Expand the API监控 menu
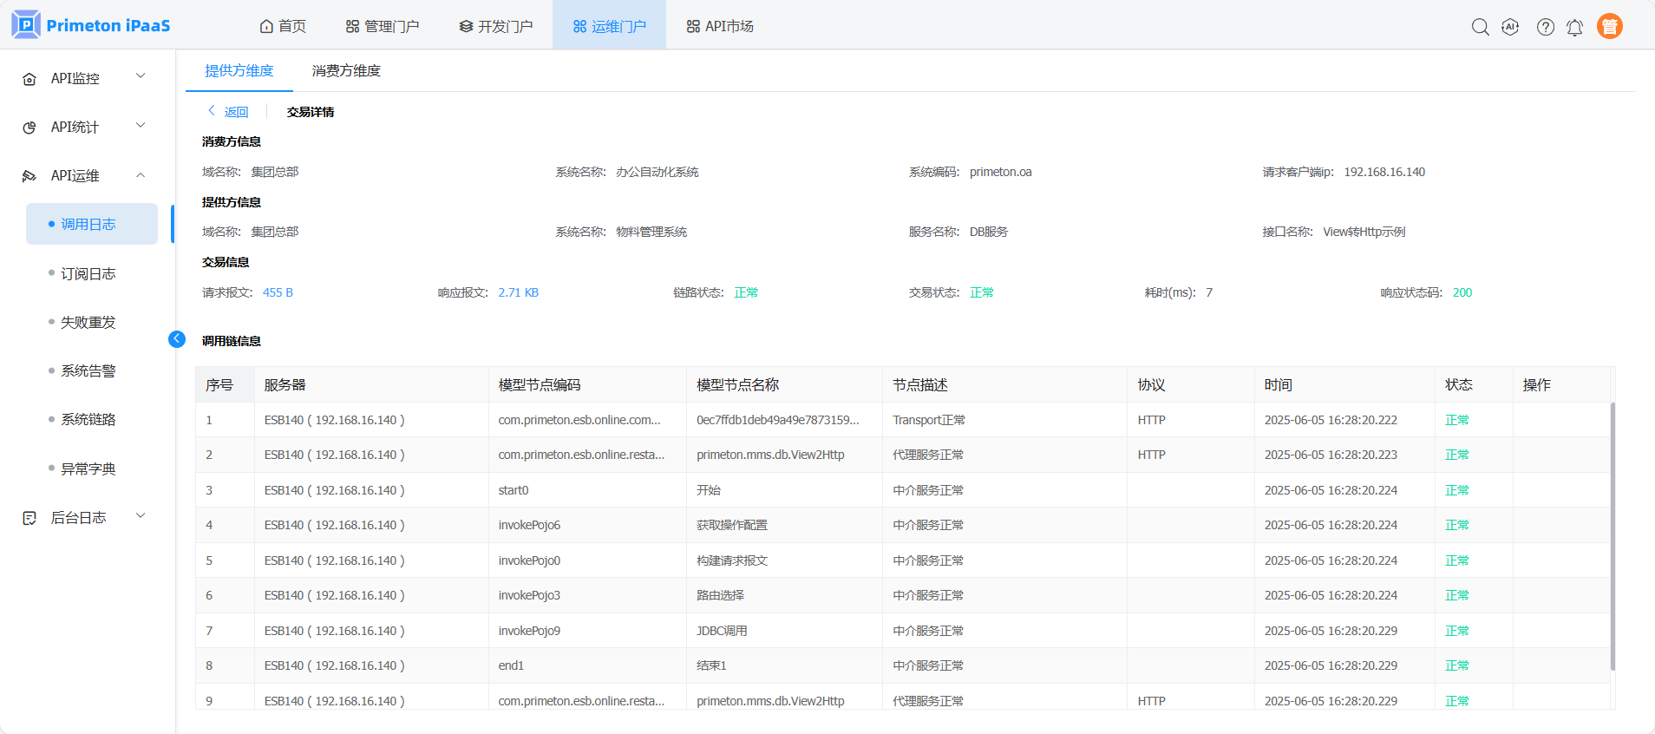The image size is (1655, 734). pyautogui.click(x=141, y=76)
